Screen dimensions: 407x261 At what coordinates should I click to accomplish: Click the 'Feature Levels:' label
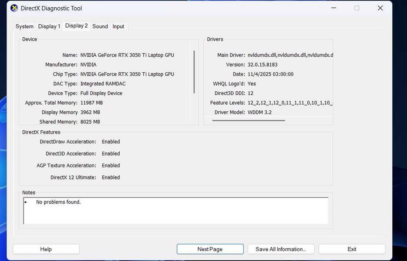click(228, 103)
